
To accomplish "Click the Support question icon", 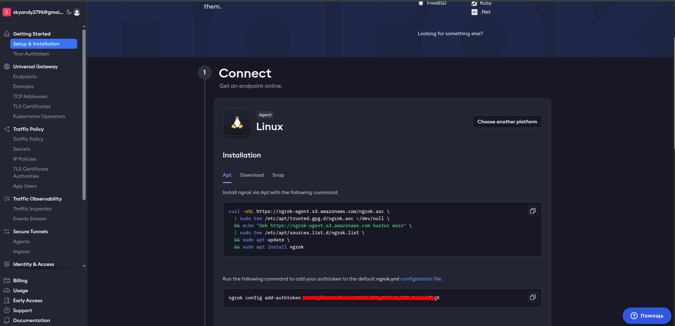I will 7,310.
